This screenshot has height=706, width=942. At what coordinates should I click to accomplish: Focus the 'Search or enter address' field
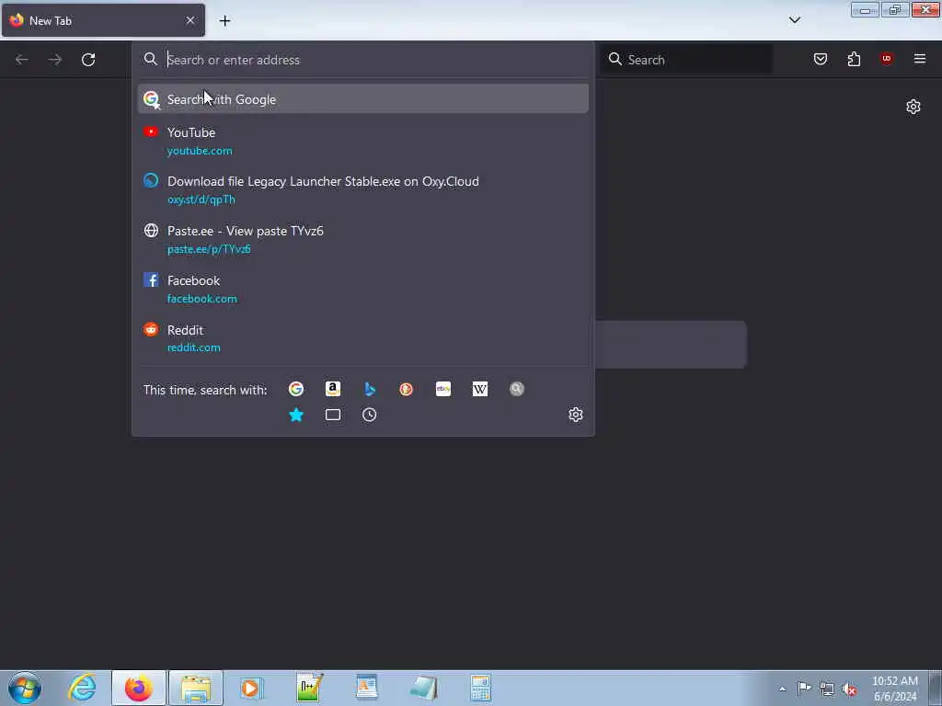pos(363,60)
